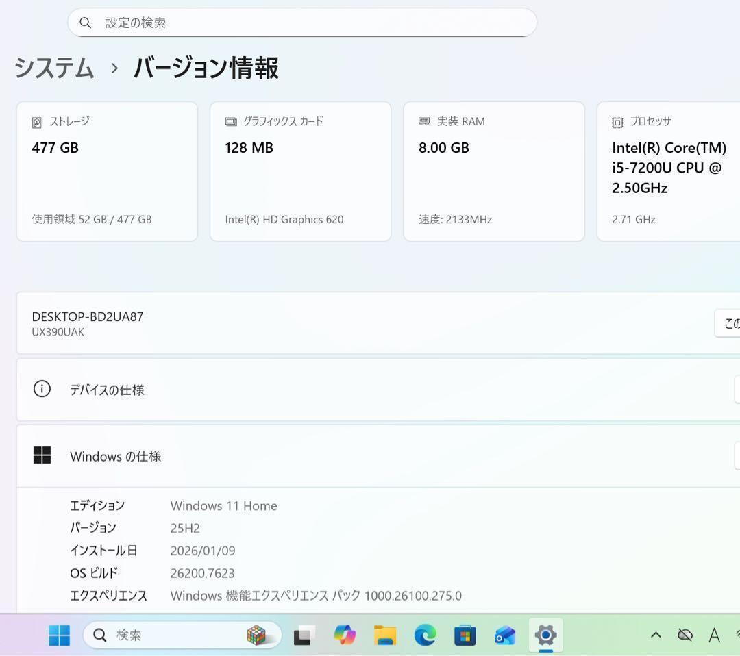Click the Windows logo beside Windows の仕様
Viewport: 740px width, 656px height.
(42, 455)
